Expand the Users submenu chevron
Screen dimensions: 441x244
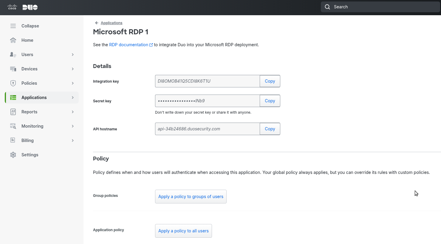(x=73, y=55)
